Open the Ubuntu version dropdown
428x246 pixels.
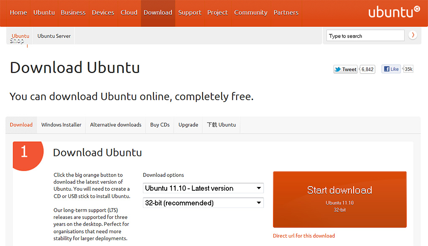pos(203,188)
